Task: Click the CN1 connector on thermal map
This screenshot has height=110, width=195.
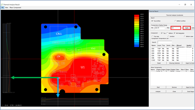Action: pos(59,34)
